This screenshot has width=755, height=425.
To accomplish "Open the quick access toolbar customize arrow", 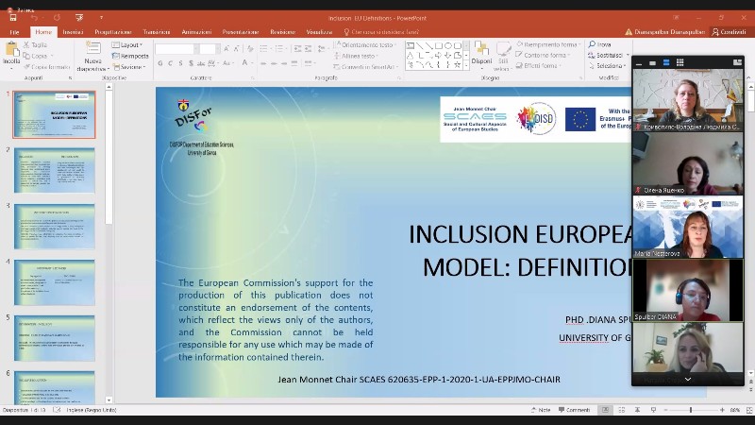I will 101,18.
